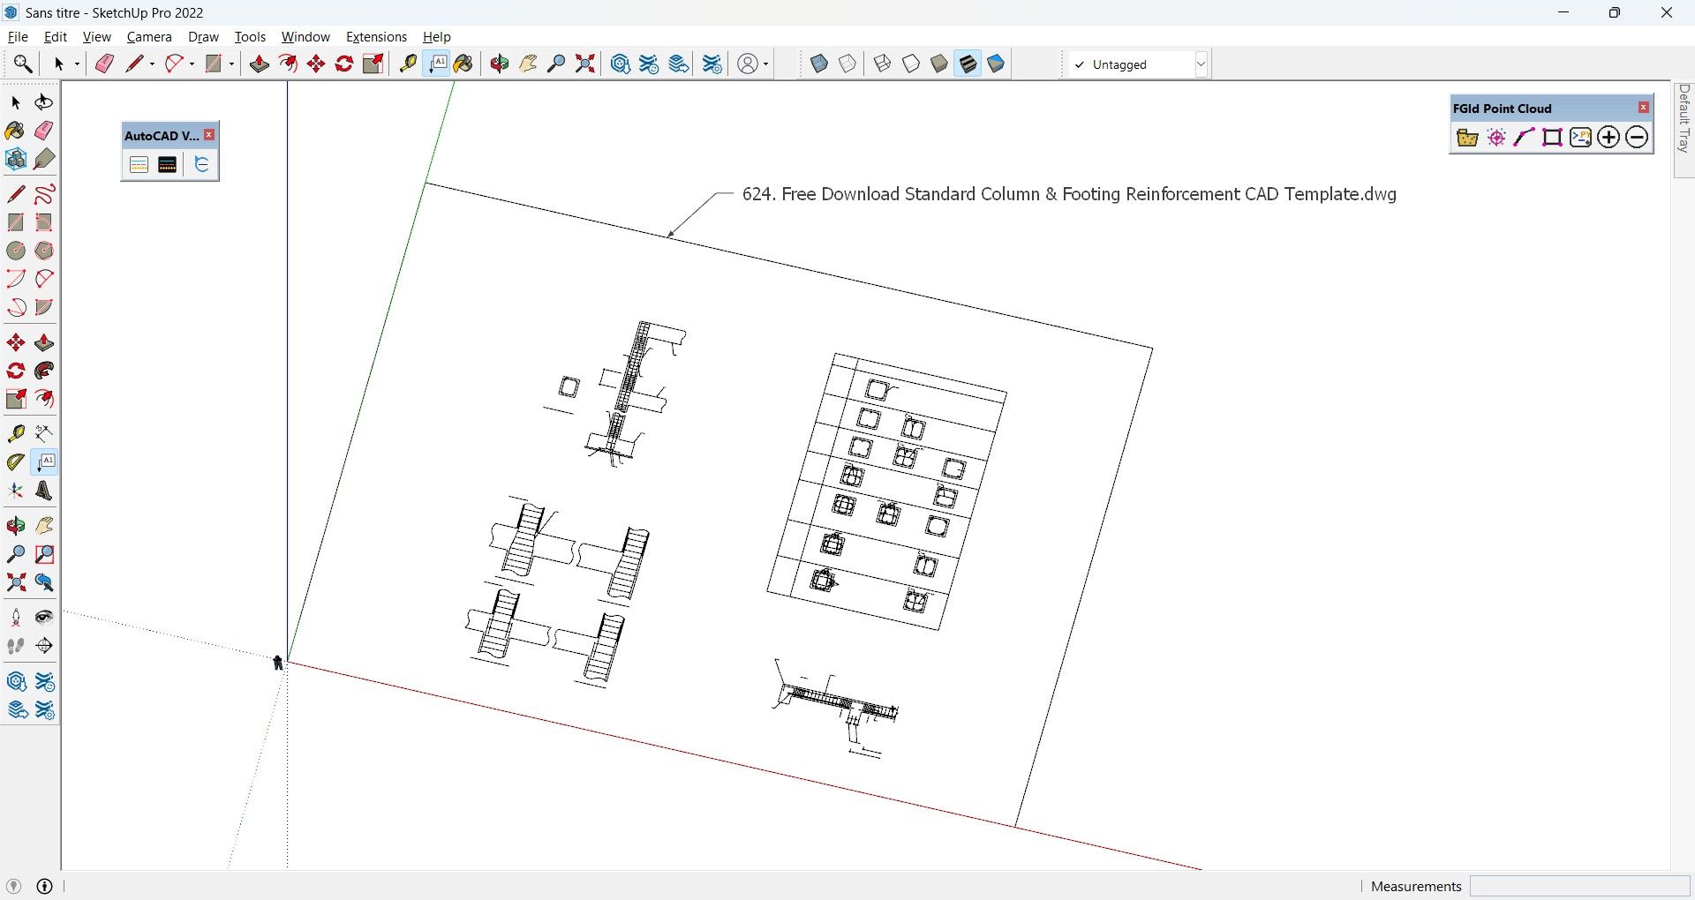Image resolution: width=1695 pixels, height=900 pixels.
Task: Click the Search magnifier in top toolbar
Action: click(23, 64)
